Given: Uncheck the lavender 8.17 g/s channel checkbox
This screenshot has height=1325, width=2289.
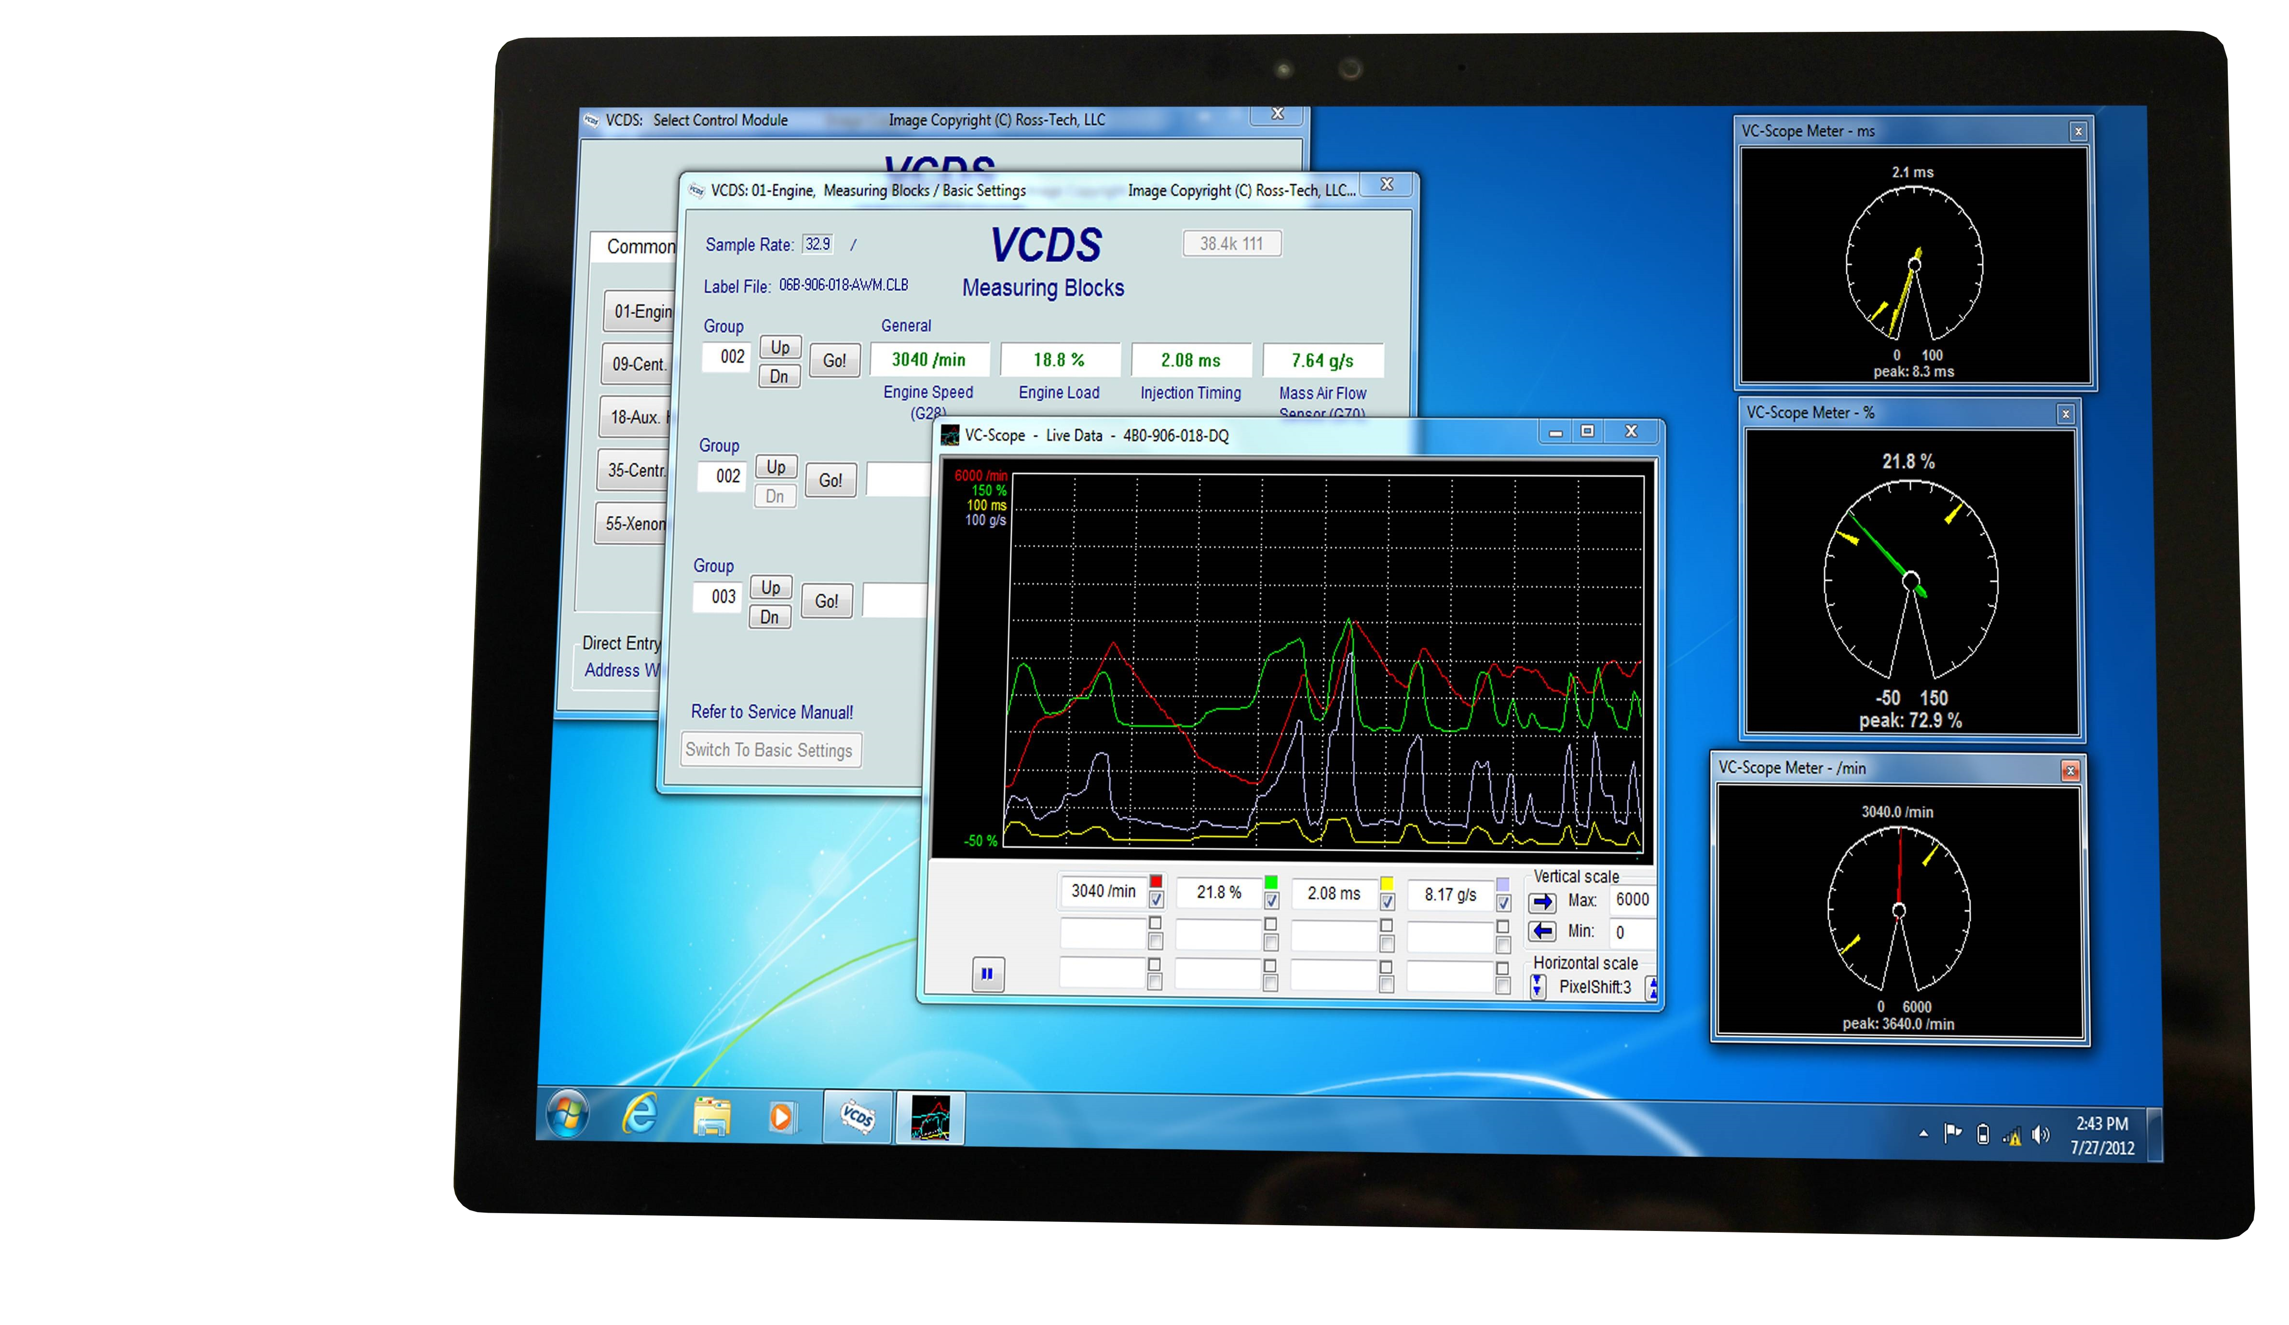Looking at the screenshot, I should (x=1503, y=903).
